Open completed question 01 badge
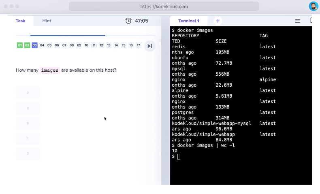Image resolution: width=320 pixels, height=194 pixels. [20, 45]
